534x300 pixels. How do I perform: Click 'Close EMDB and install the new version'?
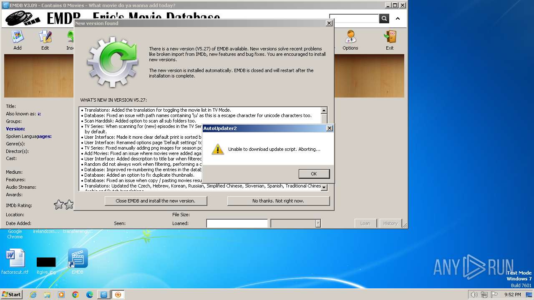[156, 201]
